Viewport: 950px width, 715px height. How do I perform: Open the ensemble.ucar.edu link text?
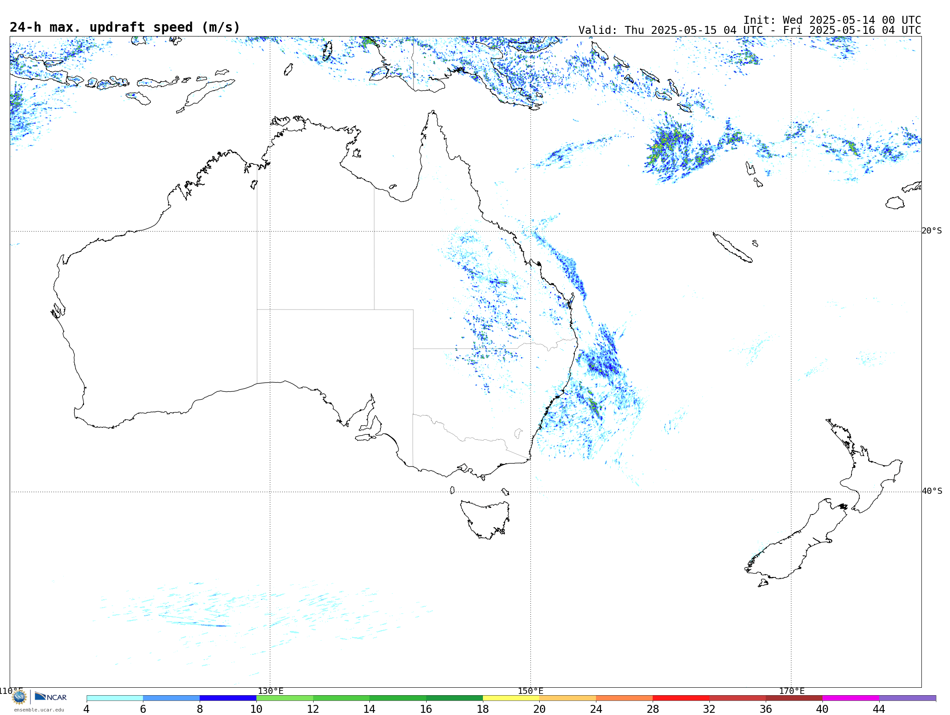[39, 710]
